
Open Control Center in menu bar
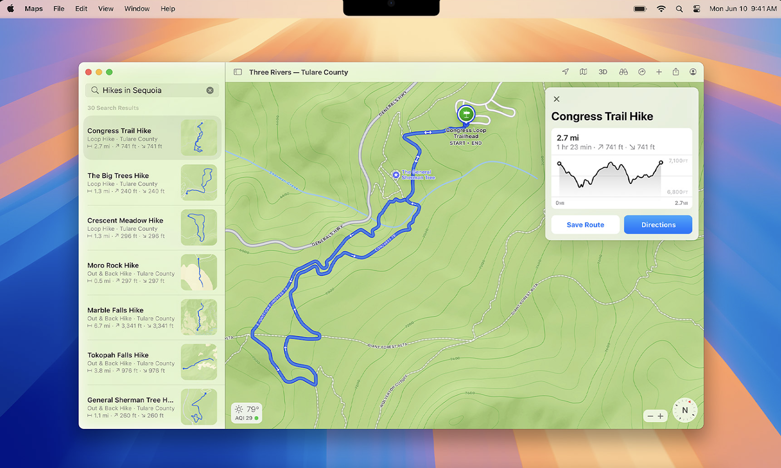pos(697,9)
